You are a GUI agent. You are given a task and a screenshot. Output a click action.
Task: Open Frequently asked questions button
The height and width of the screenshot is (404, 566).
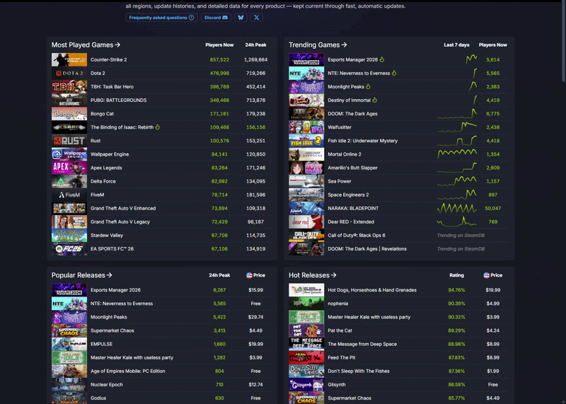pos(161,17)
